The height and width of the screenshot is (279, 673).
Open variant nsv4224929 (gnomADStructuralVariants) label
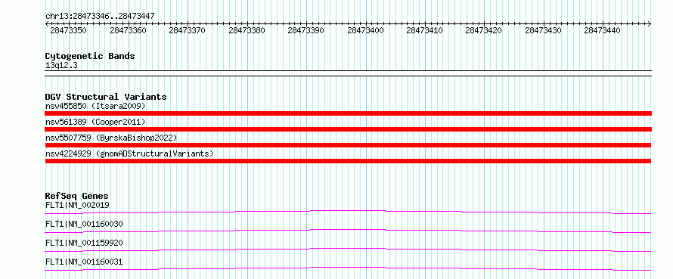[x=129, y=153]
